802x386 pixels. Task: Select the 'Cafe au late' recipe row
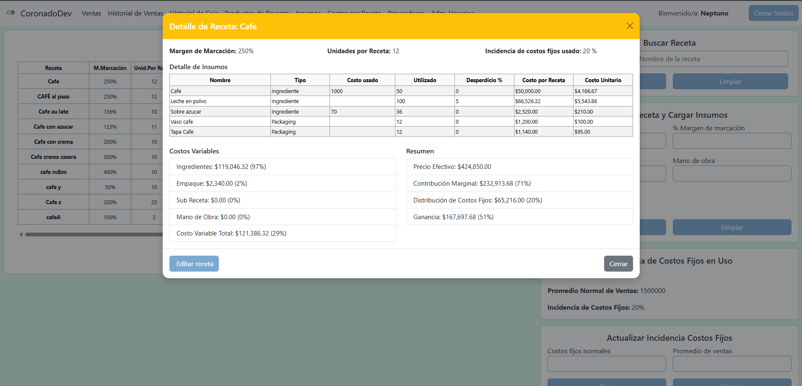90,111
